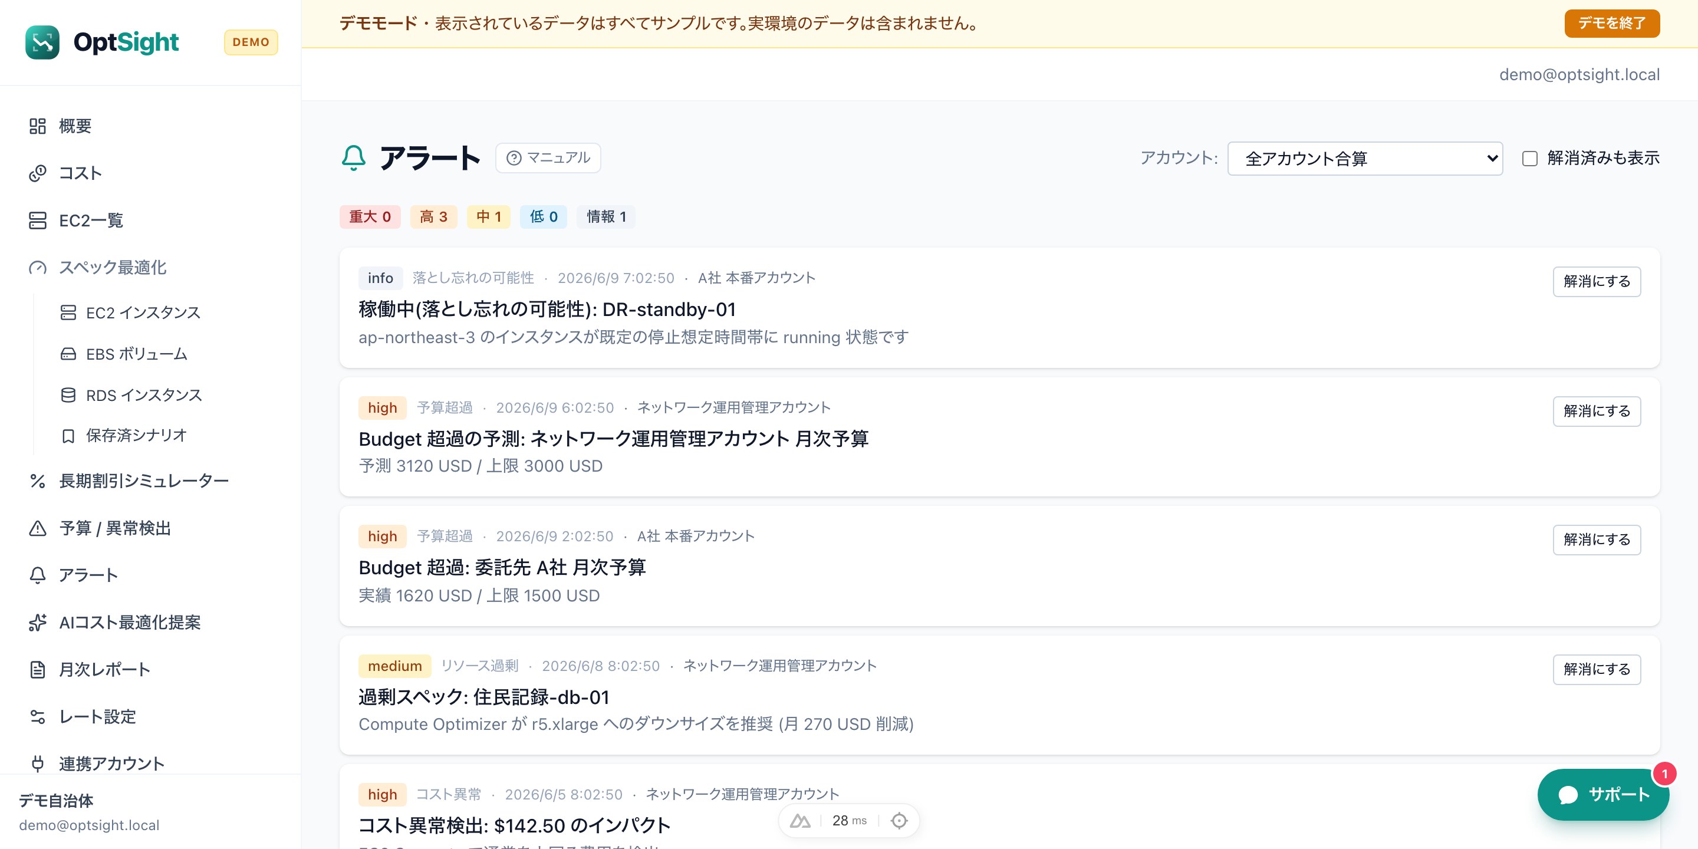Click the EC2一覧 server icon

(x=38, y=220)
